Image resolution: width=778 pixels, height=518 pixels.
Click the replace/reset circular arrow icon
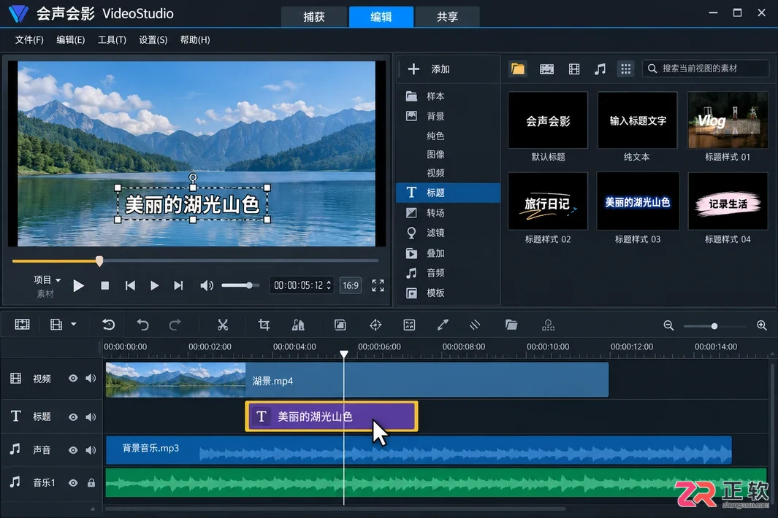click(x=108, y=325)
